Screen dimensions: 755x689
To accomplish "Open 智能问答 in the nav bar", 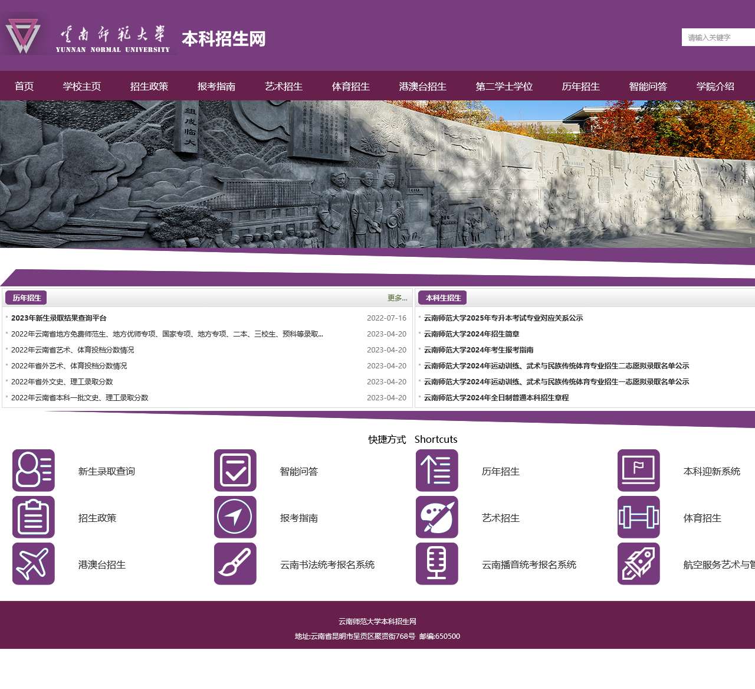I will (x=648, y=86).
